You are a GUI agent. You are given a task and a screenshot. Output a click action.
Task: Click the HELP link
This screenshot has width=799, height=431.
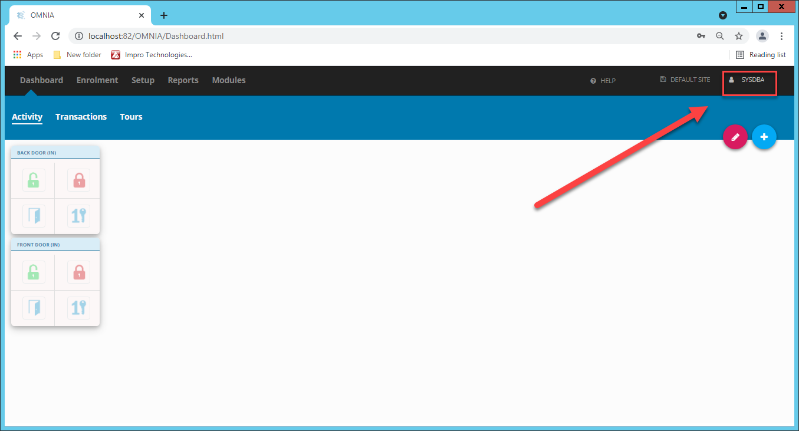(603, 81)
